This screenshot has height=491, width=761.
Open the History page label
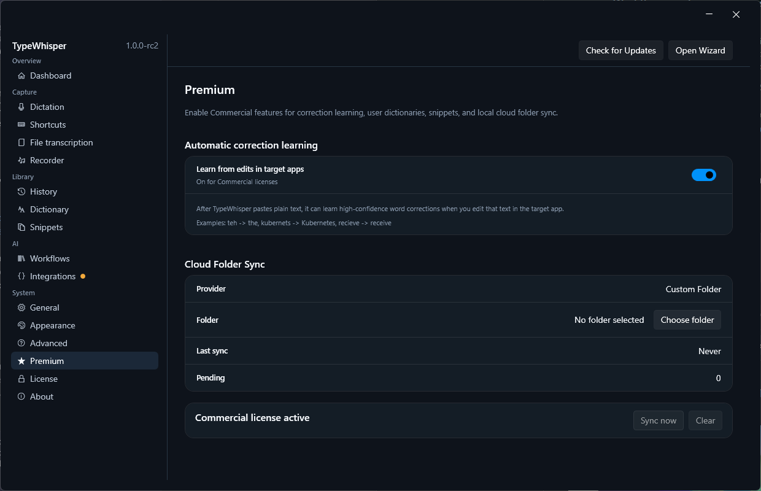coord(44,191)
